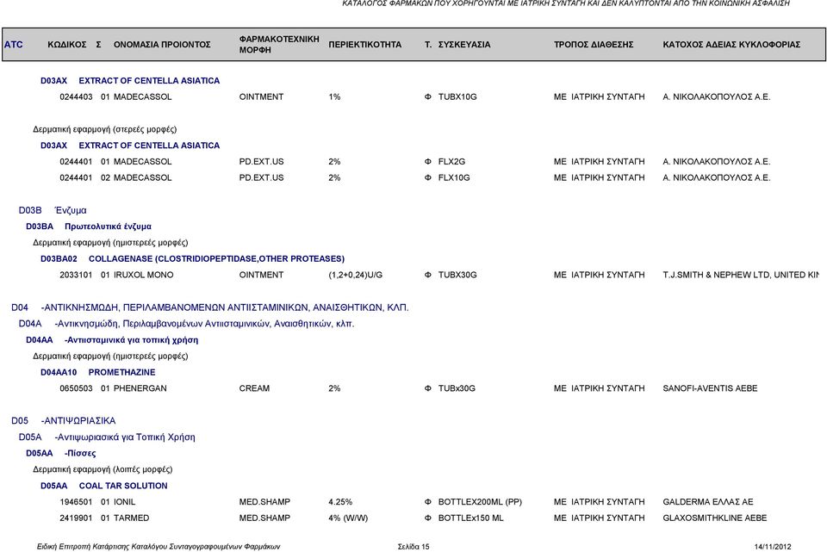Select the ΚΑΤΑΛΟΓΟΣ ΦΑΡΜΑΚΩΝ page title line

[566, 3]
